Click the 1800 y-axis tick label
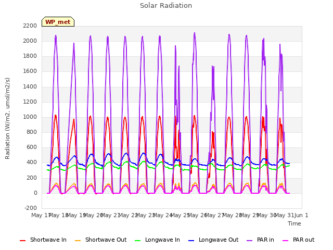The height and width of the screenshot is (250, 333). [30, 56]
